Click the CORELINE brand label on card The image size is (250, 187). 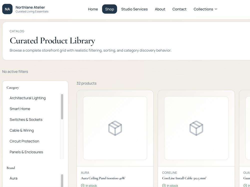tap(169, 173)
